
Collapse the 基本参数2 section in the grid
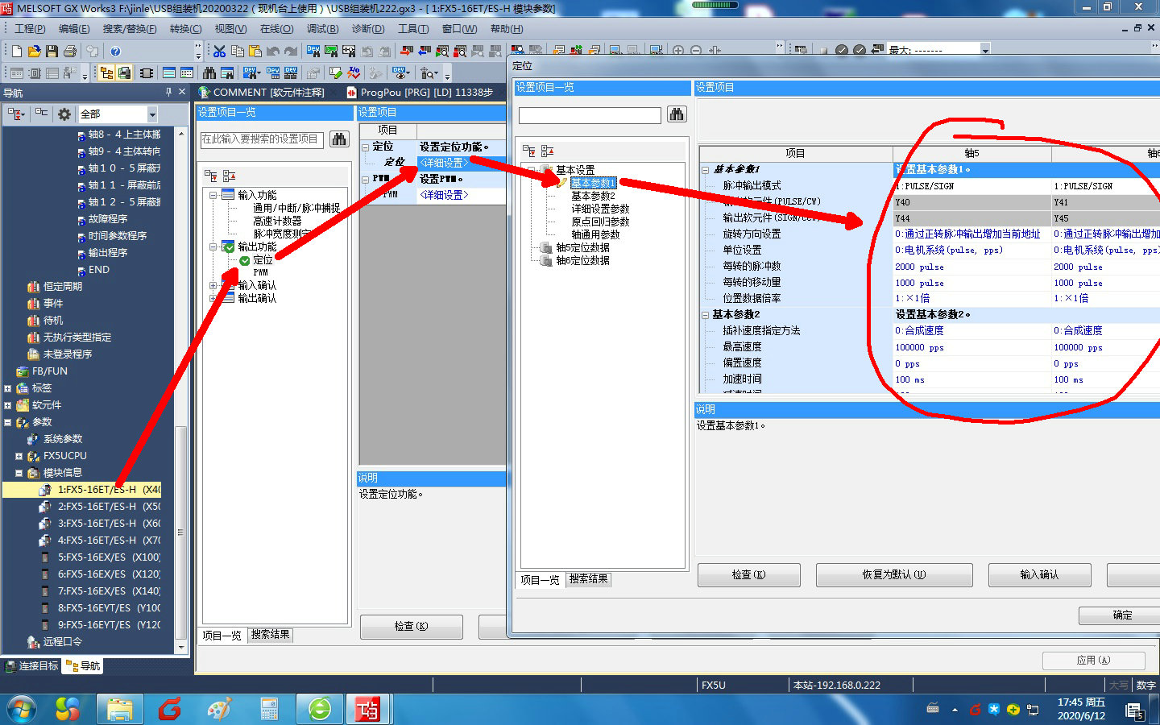coord(706,314)
